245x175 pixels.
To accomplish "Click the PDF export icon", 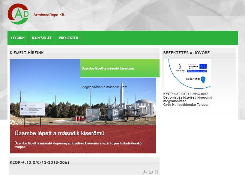I will click(145, 172).
